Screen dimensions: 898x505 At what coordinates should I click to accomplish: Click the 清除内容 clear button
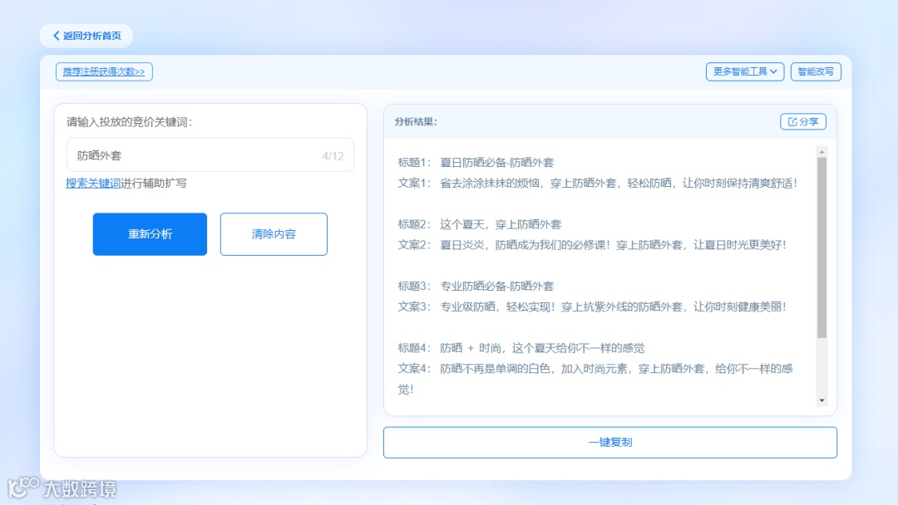coord(274,233)
